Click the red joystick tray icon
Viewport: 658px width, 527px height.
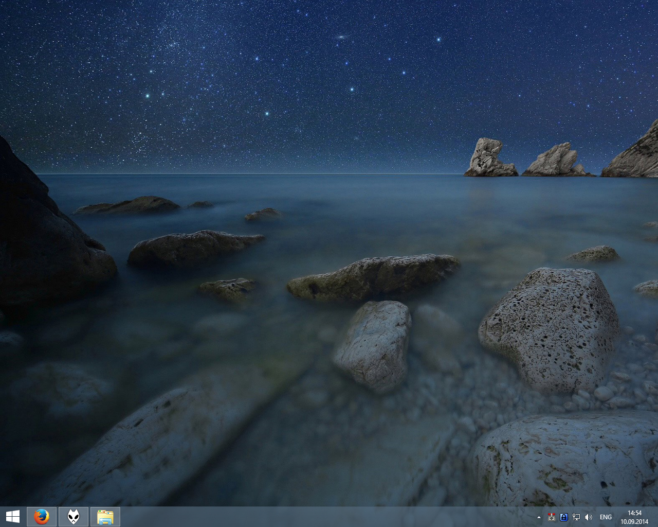552,517
